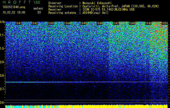The image size is (170, 108).
Task: Select the 1843 time marker
Action: [51, 23]
